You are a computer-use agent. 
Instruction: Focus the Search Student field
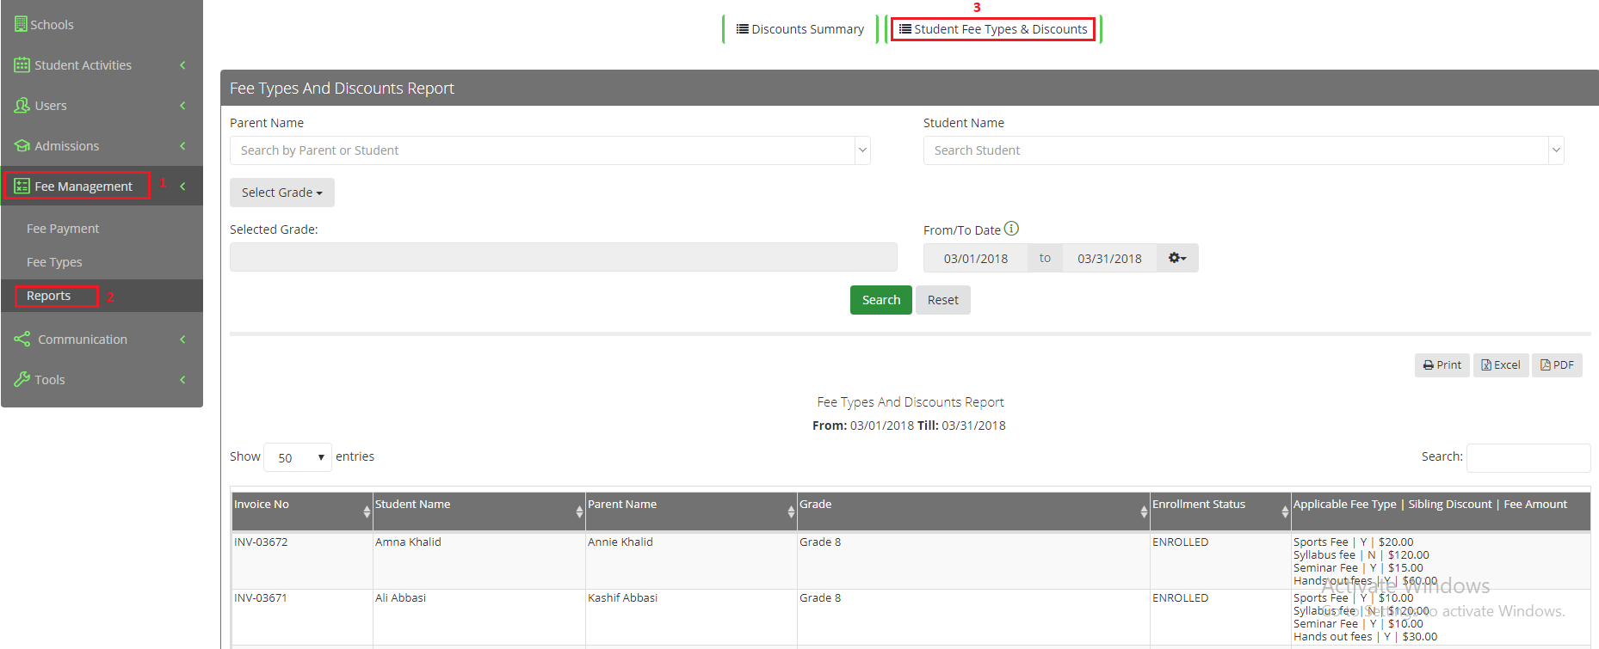tap(1237, 150)
